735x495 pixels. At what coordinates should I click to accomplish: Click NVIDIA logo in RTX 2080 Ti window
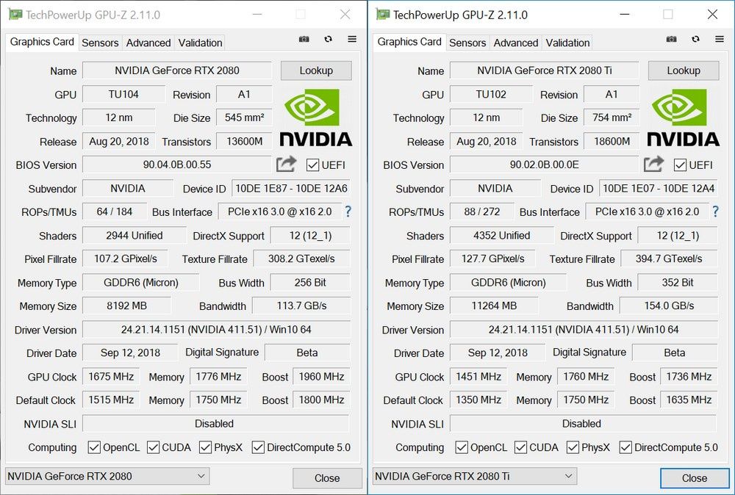[683, 118]
